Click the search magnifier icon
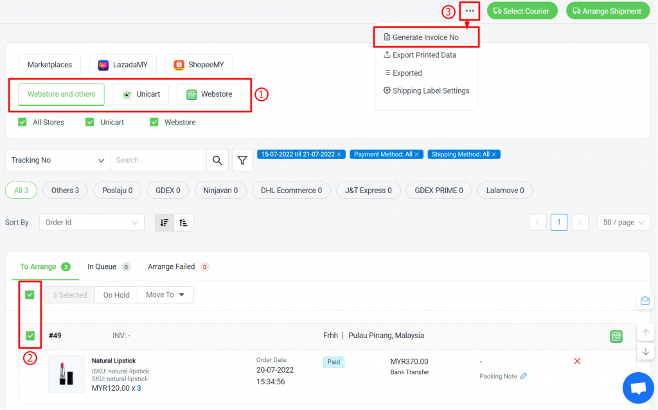The width and height of the screenshot is (658, 410). [218, 160]
